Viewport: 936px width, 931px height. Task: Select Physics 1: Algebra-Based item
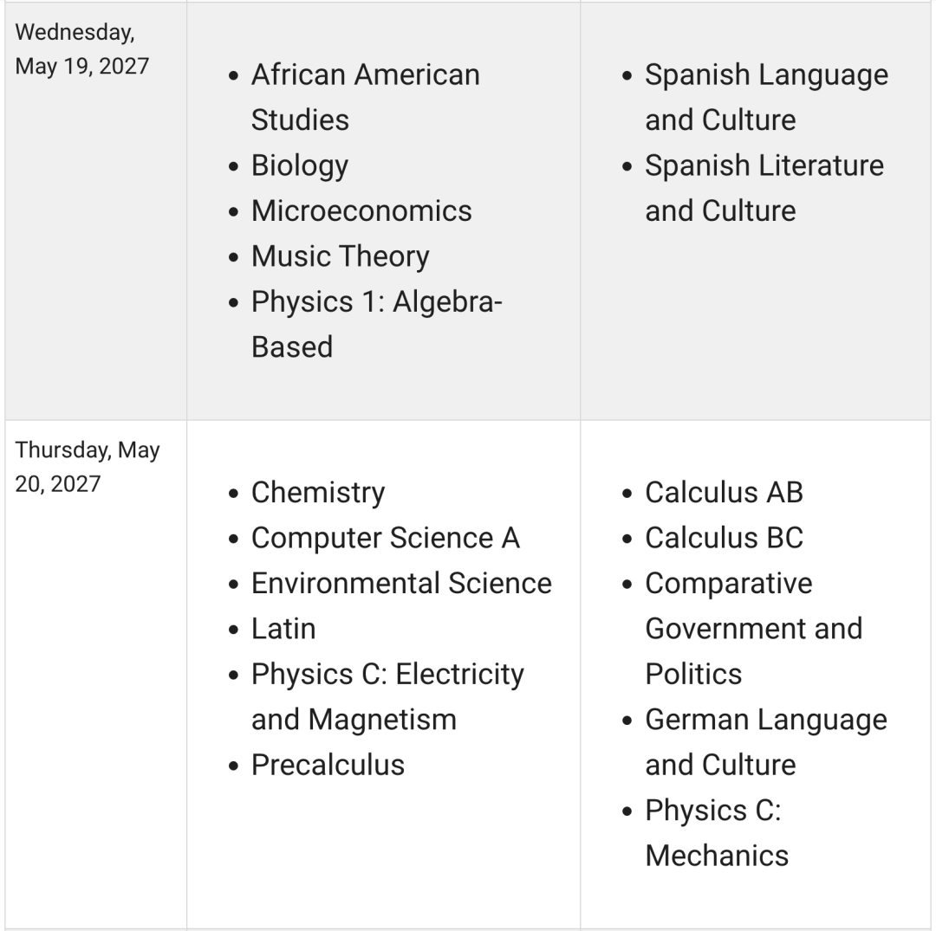point(377,325)
